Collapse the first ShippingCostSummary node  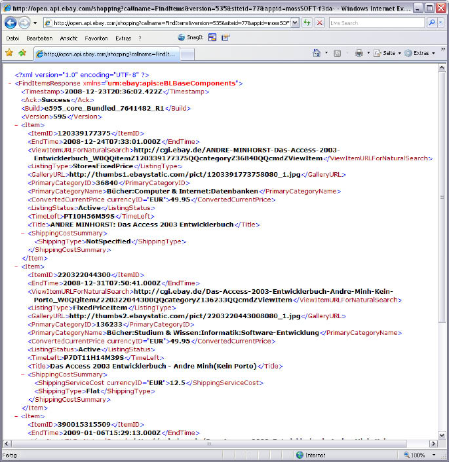tap(23, 233)
